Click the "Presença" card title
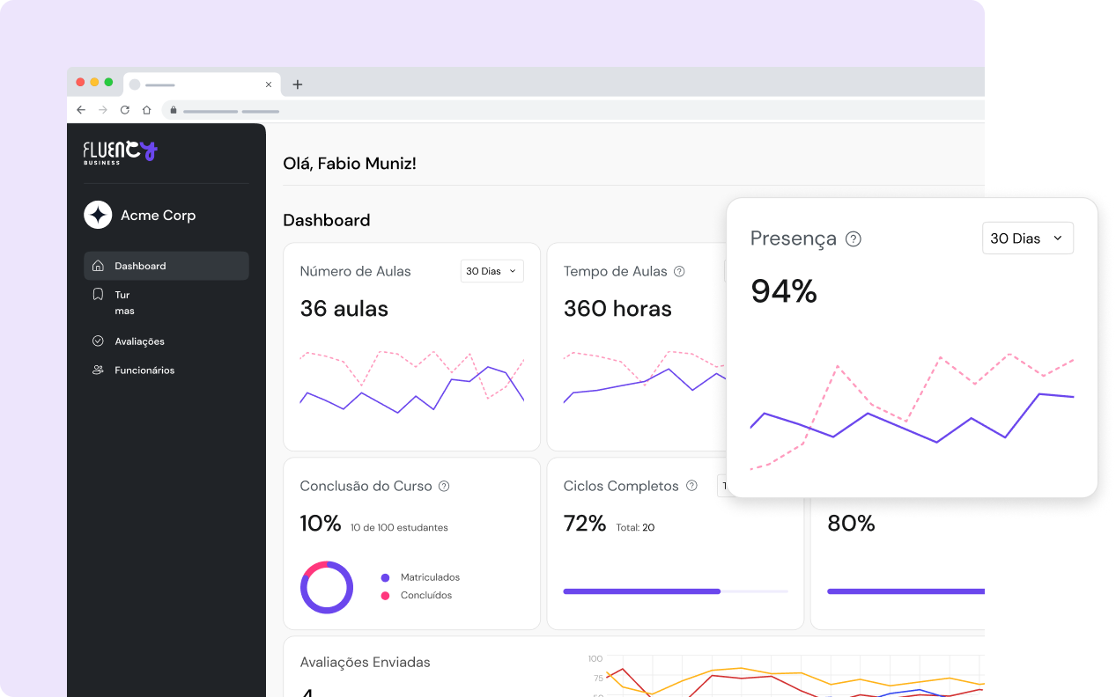The width and height of the screenshot is (1116, 697). tap(794, 238)
